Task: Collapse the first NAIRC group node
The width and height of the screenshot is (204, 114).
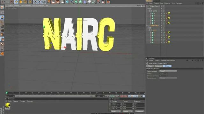Action: tap(149, 11)
